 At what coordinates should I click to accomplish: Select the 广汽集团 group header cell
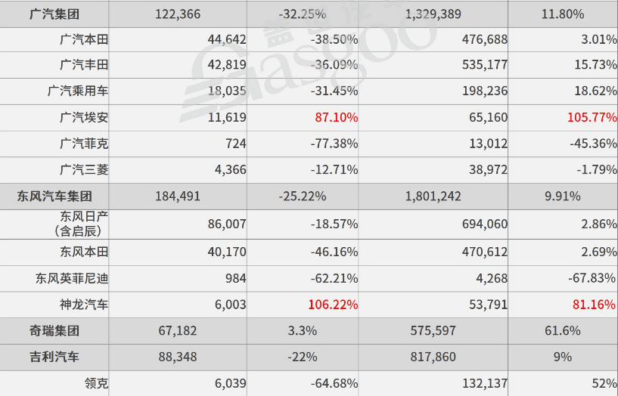point(54,14)
